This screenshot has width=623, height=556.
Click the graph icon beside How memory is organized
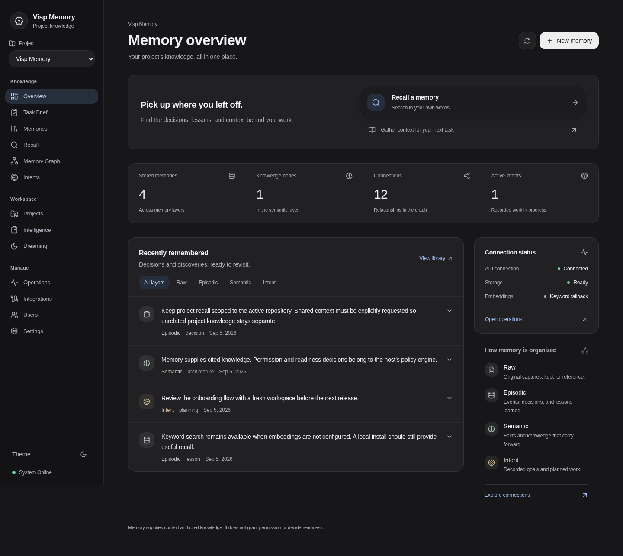pyautogui.click(x=585, y=350)
